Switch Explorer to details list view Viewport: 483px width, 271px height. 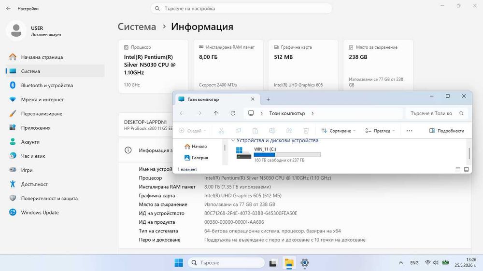458,169
